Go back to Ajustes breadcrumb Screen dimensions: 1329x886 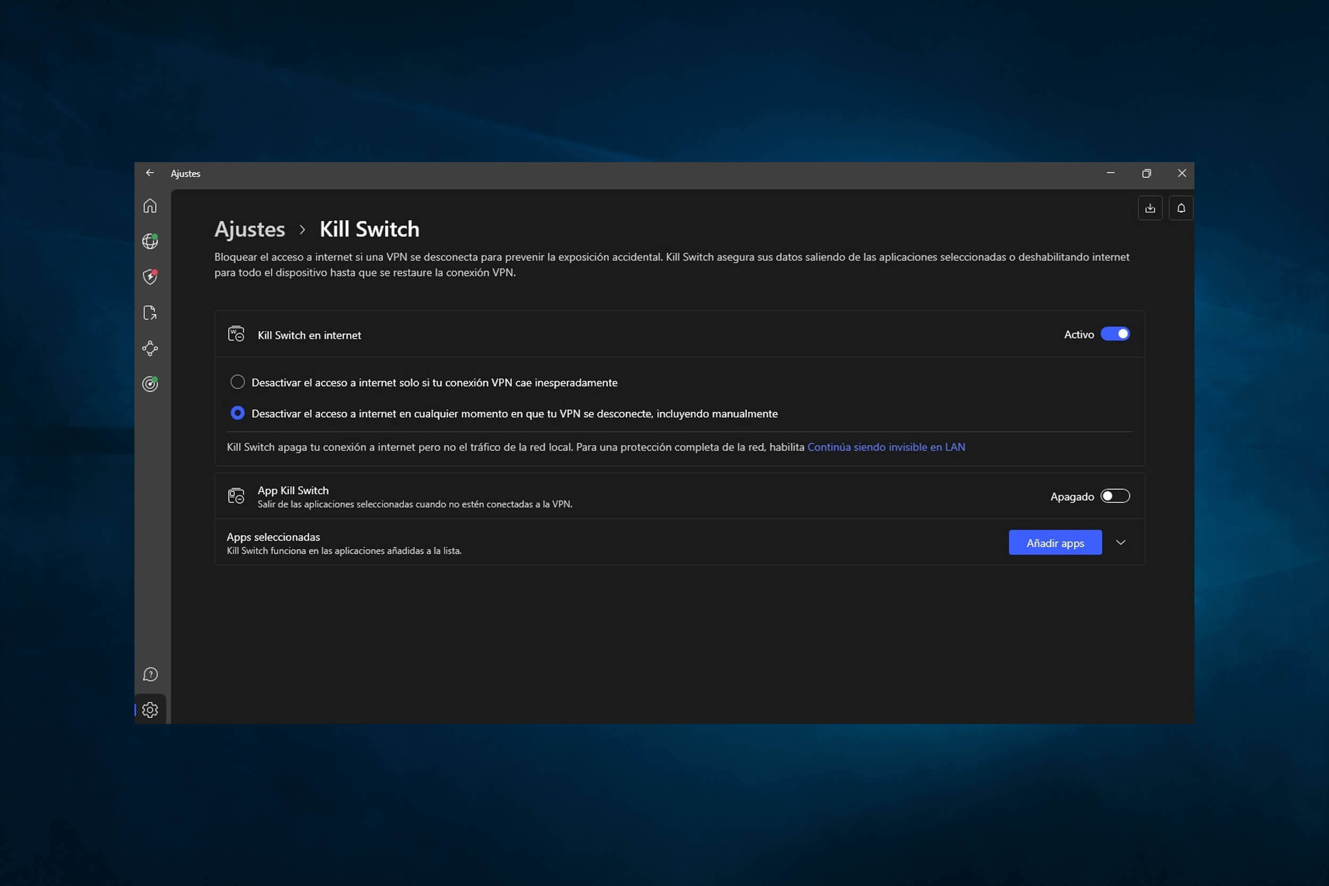point(250,230)
